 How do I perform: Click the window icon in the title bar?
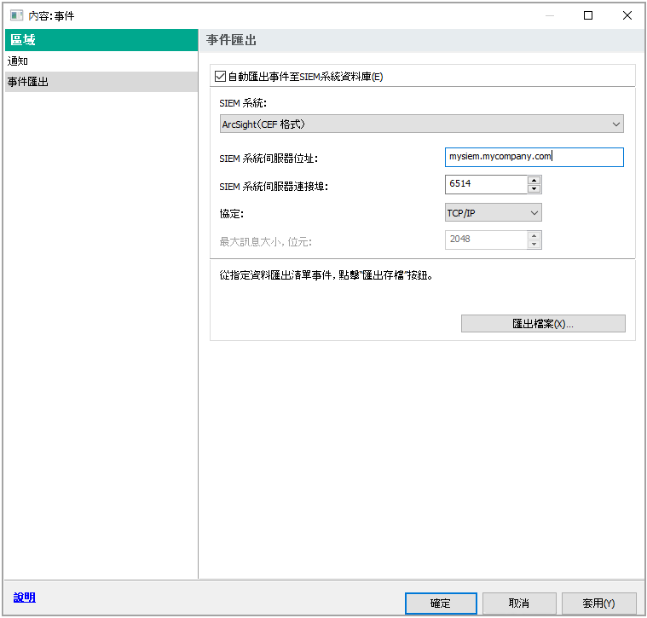pos(16,15)
